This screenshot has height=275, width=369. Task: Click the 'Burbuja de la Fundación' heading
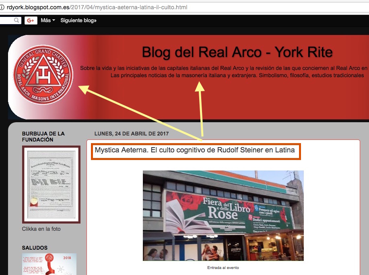pyautogui.click(x=43, y=137)
